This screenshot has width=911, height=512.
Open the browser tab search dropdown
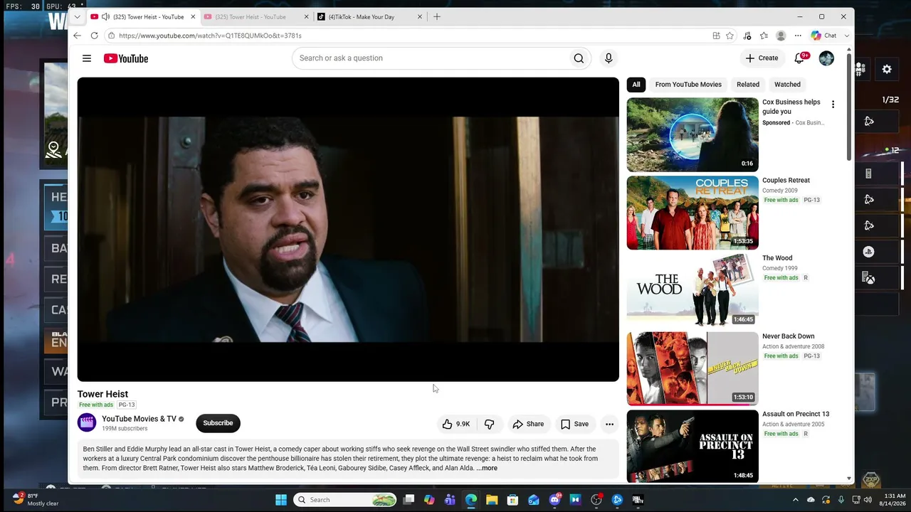(x=77, y=17)
